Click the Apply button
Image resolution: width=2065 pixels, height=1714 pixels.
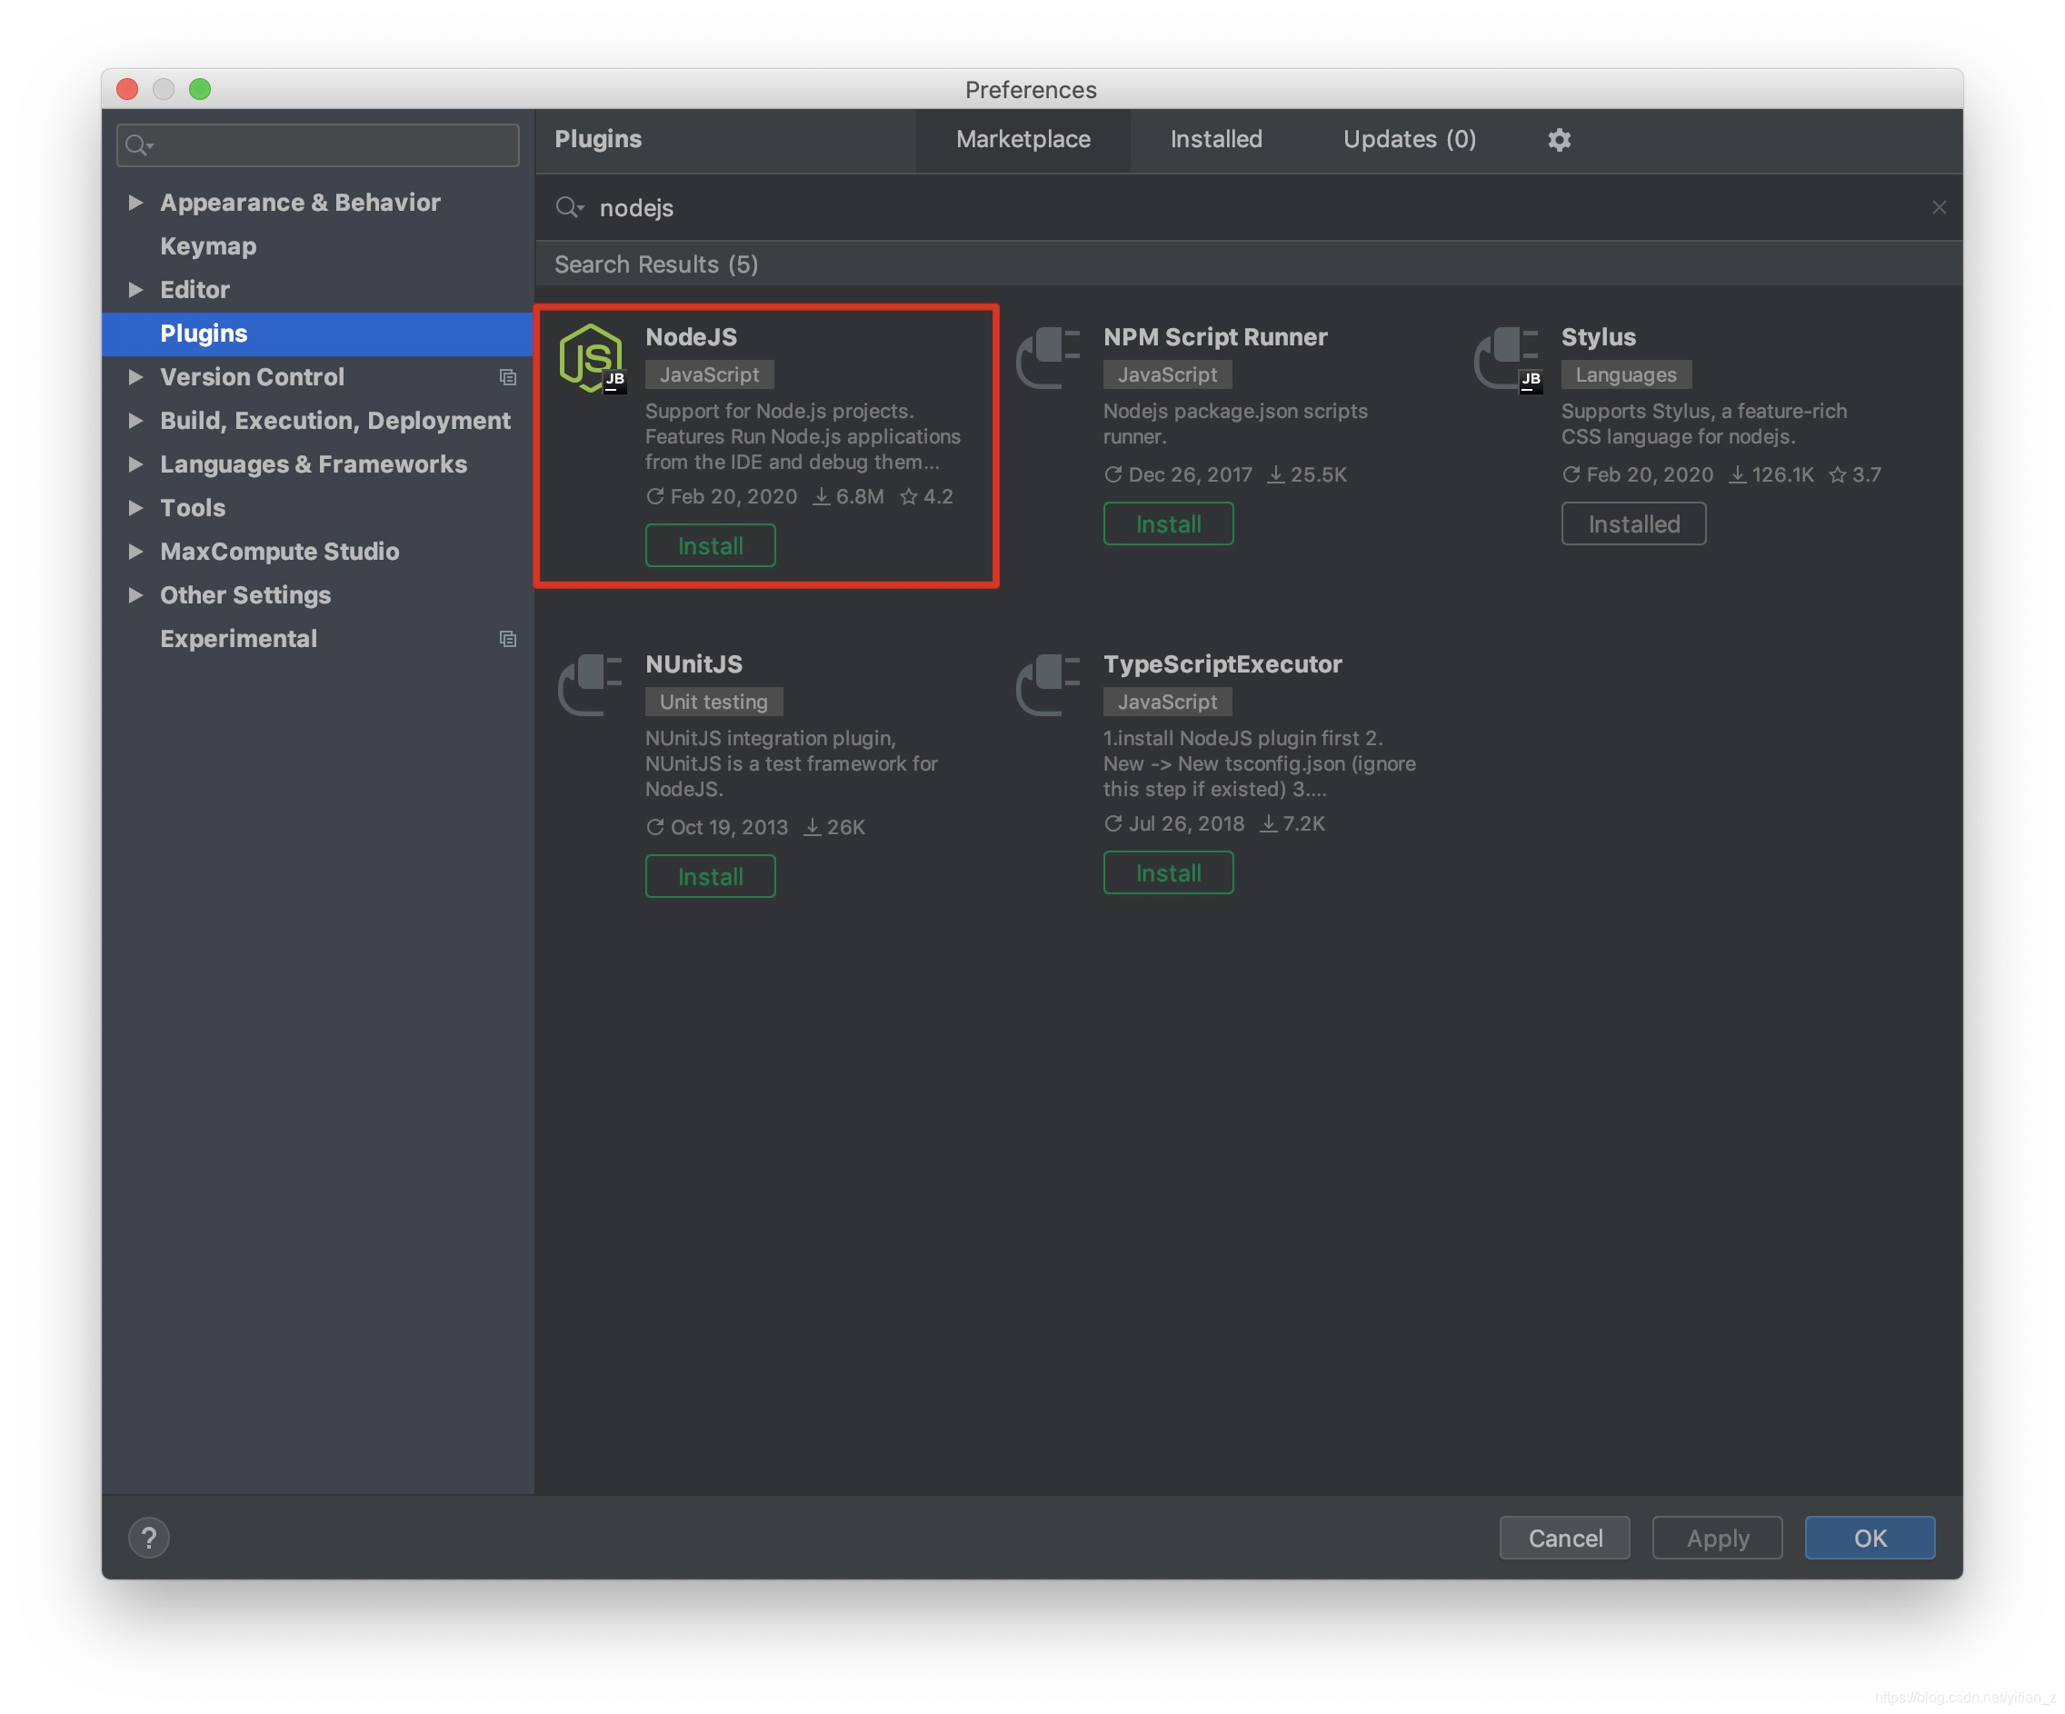(1718, 1538)
